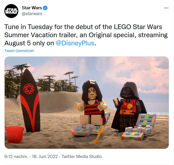Viewport: 174px width, 165px height.
Task: Click the yellow shovel in the sand
Action: (x=99, y=135)
